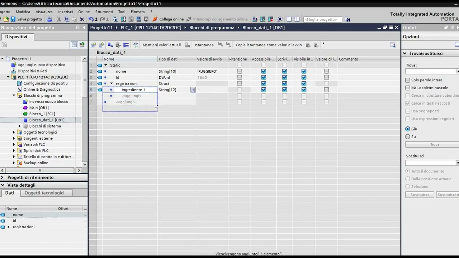
Task: Click the Cross-references icon
Action: click(x=280, y=19)
